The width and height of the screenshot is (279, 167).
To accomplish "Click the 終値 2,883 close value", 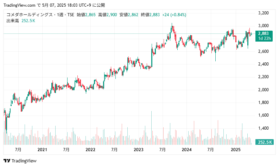I will pos(150,14).
